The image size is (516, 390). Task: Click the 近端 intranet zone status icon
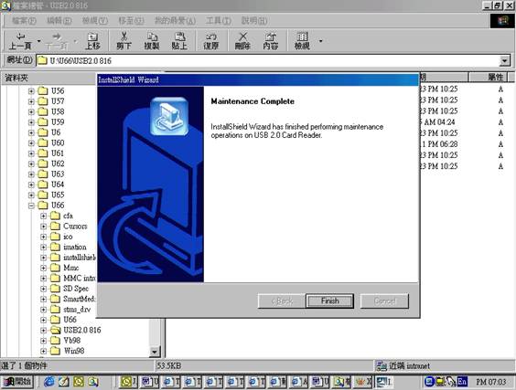[x=382, y=365]
